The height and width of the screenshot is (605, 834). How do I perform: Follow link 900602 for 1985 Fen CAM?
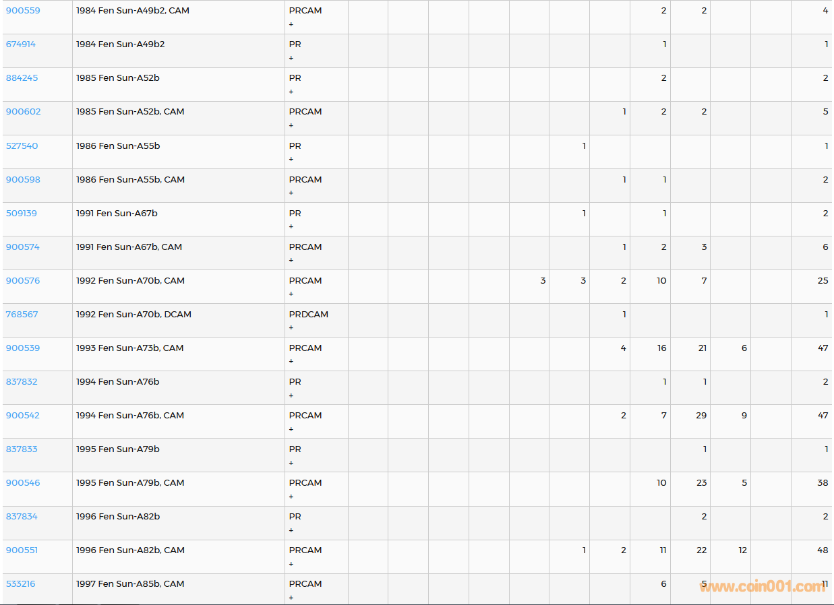coord(24,112)
